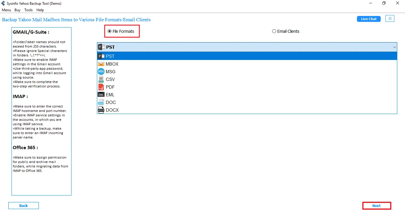The width and height of the screenshot is (405, 215).
Task: Expand the format dropdown using its chevron
Action: tap(394, 47)
